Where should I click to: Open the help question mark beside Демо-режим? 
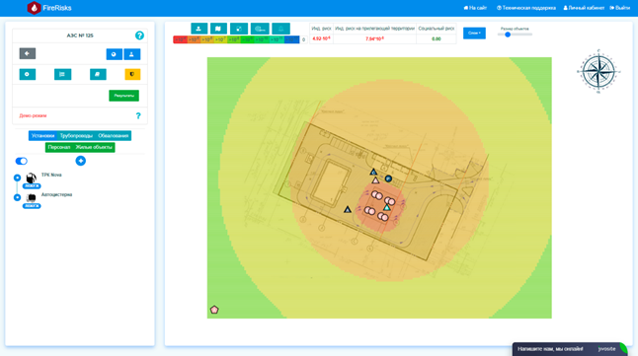[x=138, y=115]
